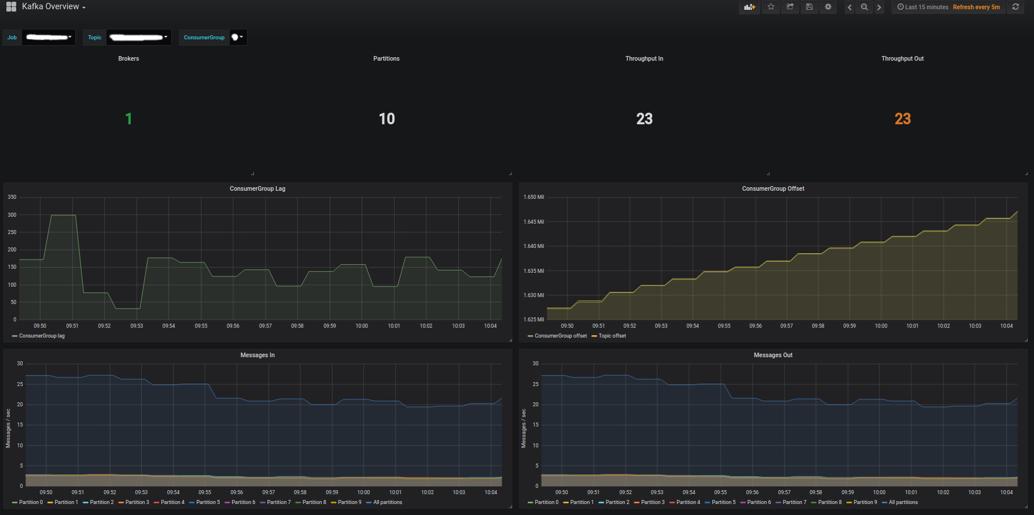Zoom out the time range

tap(864, 8)
